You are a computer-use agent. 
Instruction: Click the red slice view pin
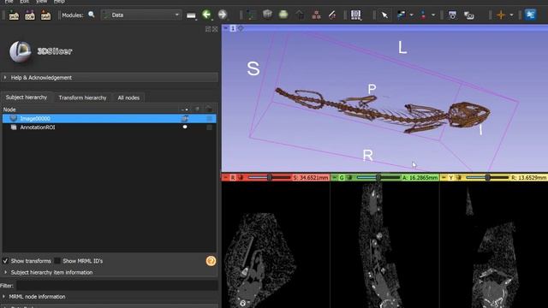click(226, 178)
